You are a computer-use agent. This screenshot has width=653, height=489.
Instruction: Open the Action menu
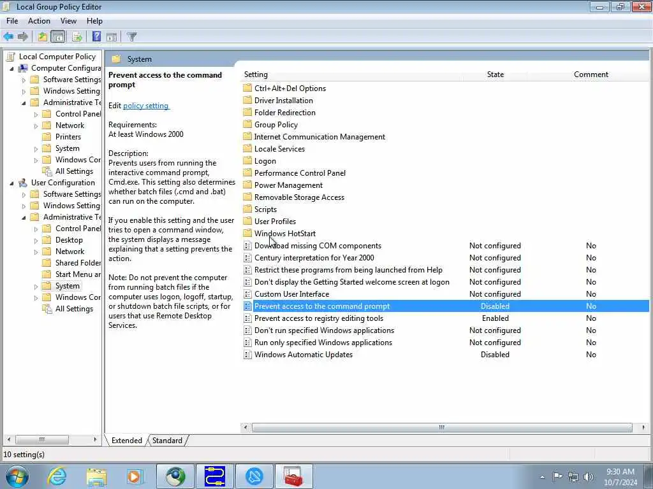(39, 21)
